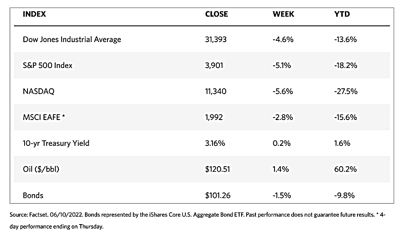Select the S&P 500 weekly change -5.1%

[283, 65]
